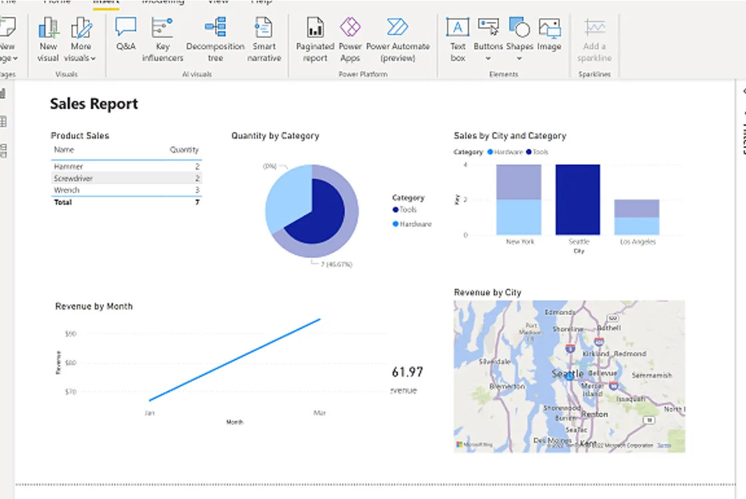The height and width of the screenshot is (499, 746).
Task: Sort table by Name column header
Action: click(x=64, y=149)
